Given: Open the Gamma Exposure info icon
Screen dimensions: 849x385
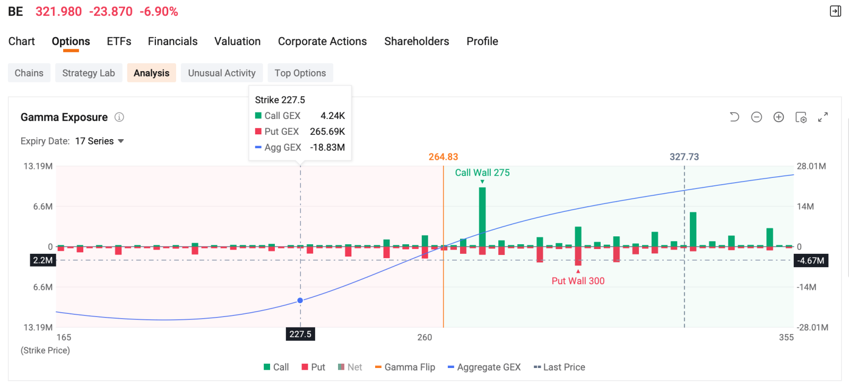Looking at the screenshot, I should (x=119, y=117).
